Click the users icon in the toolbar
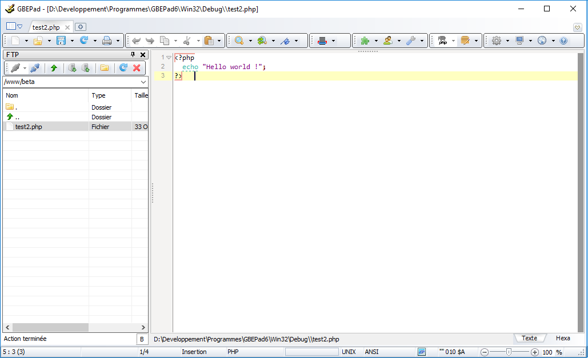This screenshot has width=588, height=358. 388,41
